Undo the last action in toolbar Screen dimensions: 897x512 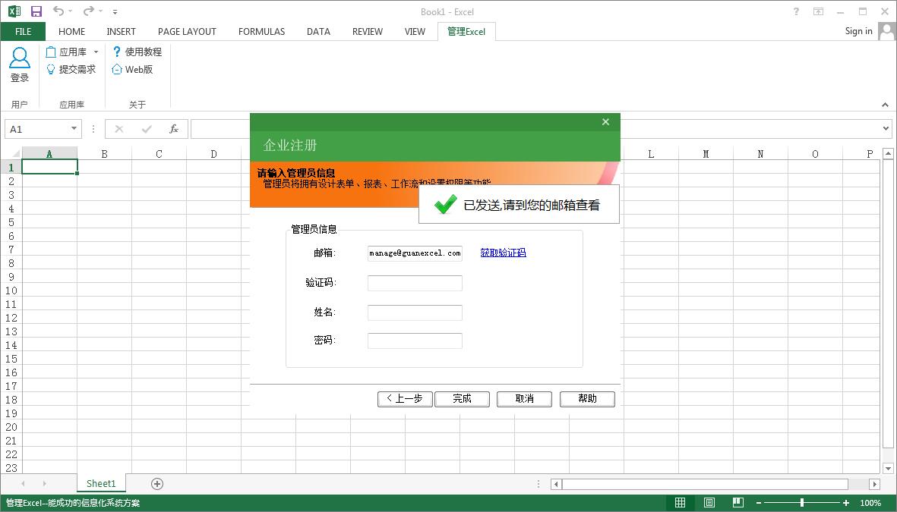coord(58,11)
